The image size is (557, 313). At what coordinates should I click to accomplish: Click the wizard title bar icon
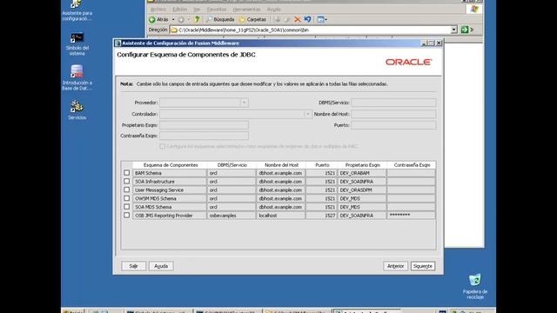click(x=117, y=43)
